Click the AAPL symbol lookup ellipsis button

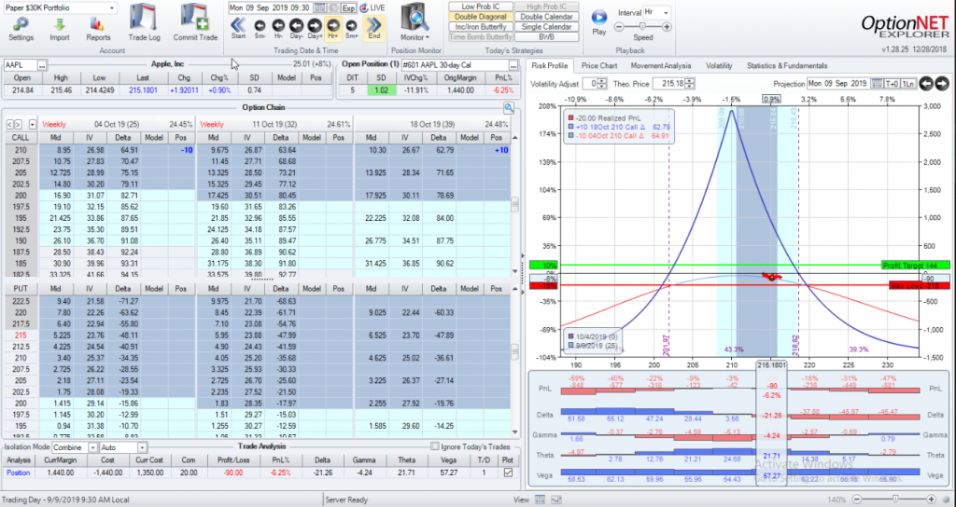pyautogui.click(x=42, y=65)
